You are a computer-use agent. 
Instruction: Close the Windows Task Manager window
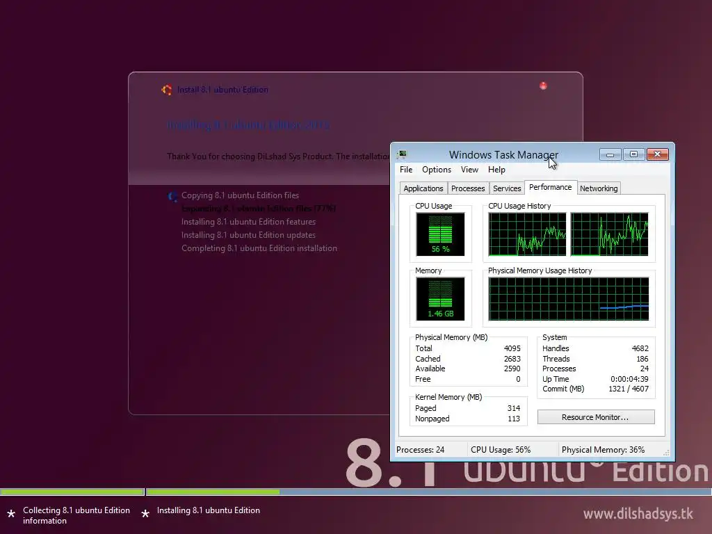click(657, 154)
